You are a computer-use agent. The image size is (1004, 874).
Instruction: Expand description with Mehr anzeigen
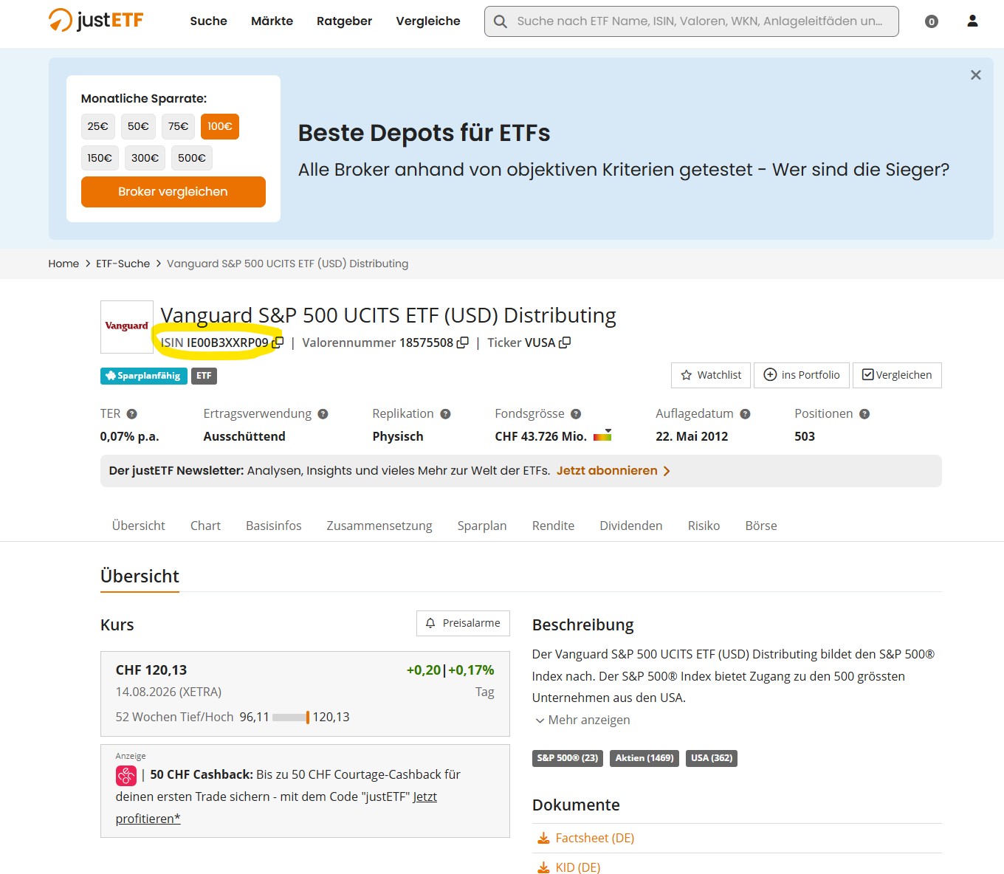(582, 720)
